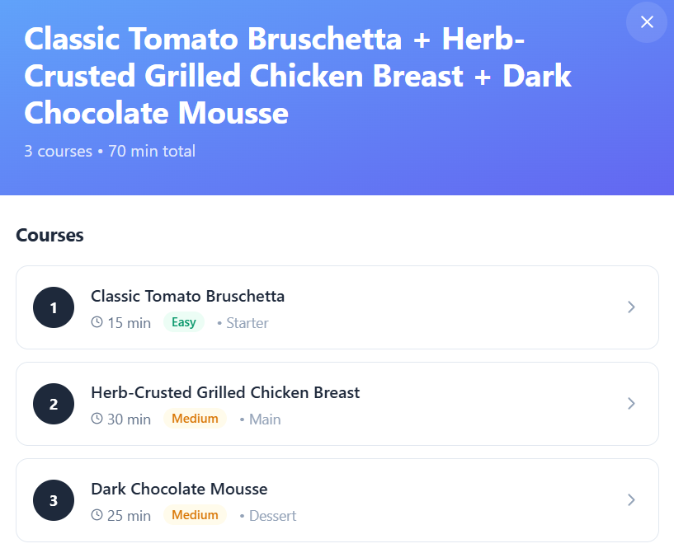Click the Starter course type label
This screenshot has height=553, width=674.
tap(247, 323)
